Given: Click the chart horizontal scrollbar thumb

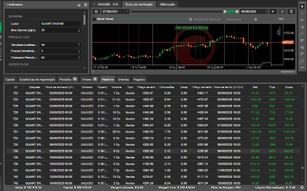Looking at the screenshot, I should point(287,72).
